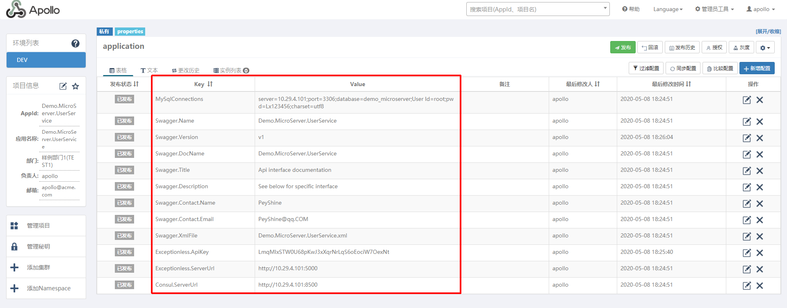Image resolution: width=787 pixels, height=308 pixels.
Task: Open the Language dropdown menu
Action: coord(668,9)
